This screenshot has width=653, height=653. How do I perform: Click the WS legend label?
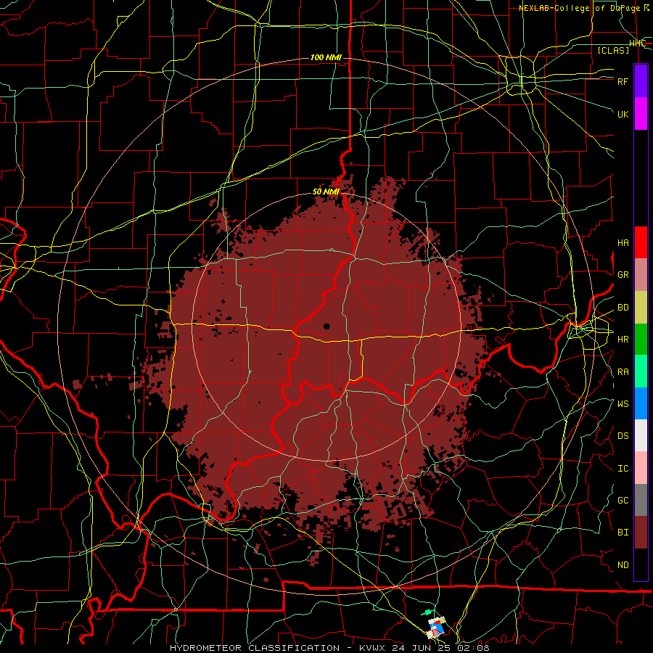[x=623, y=403]
